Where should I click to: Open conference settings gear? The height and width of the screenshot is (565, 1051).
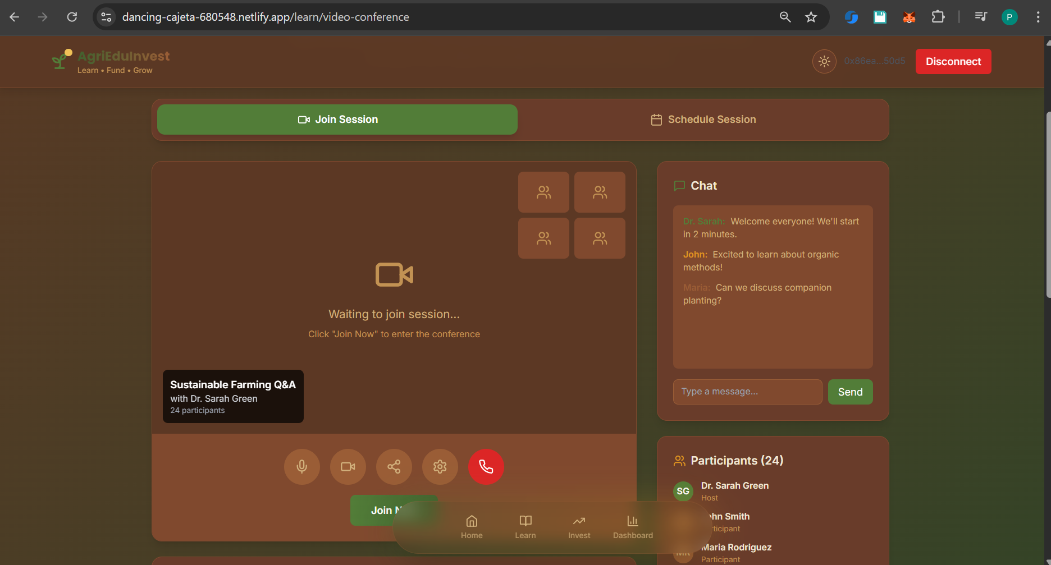click(440, 467)
